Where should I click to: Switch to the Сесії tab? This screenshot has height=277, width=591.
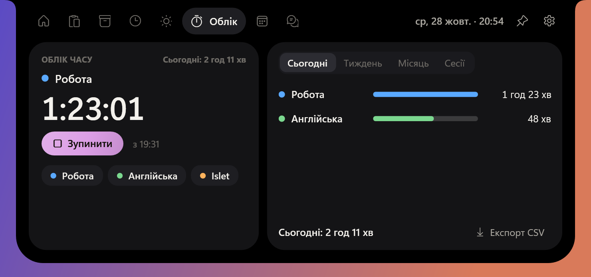coord(454,63)
